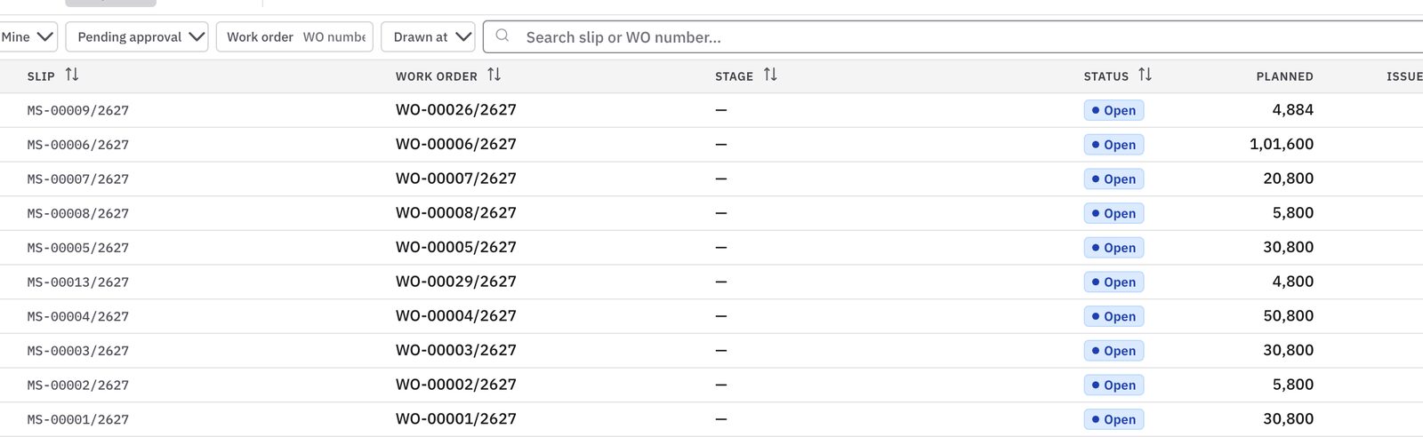
Task: Select work order WO-00003/2627
Action: click(456, 350)
